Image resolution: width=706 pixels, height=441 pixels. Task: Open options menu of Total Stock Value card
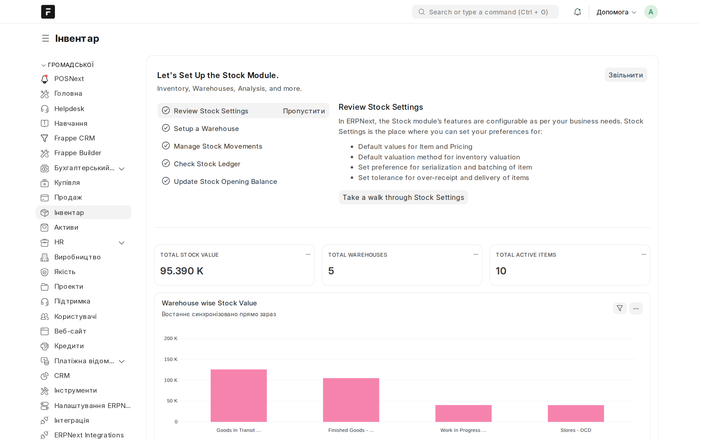tap(308, 254)
